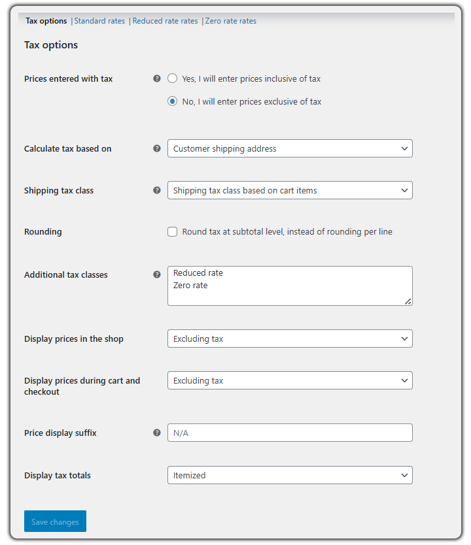471x545 pixels.
Task: Select 'No, I will enter prices exclusive of tax'
Action: click(x=173, y=101)
